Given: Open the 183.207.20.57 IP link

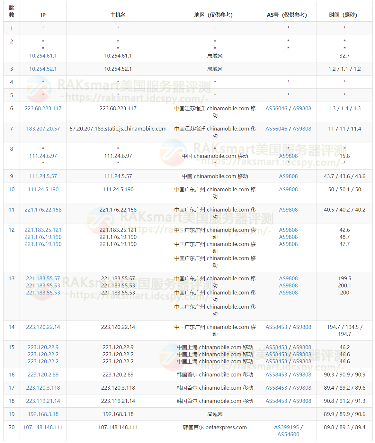Looking at the screenshot, I should click(43, 129).
